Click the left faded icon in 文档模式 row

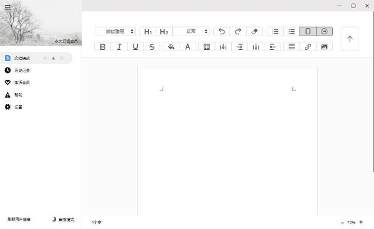(45, 58)
